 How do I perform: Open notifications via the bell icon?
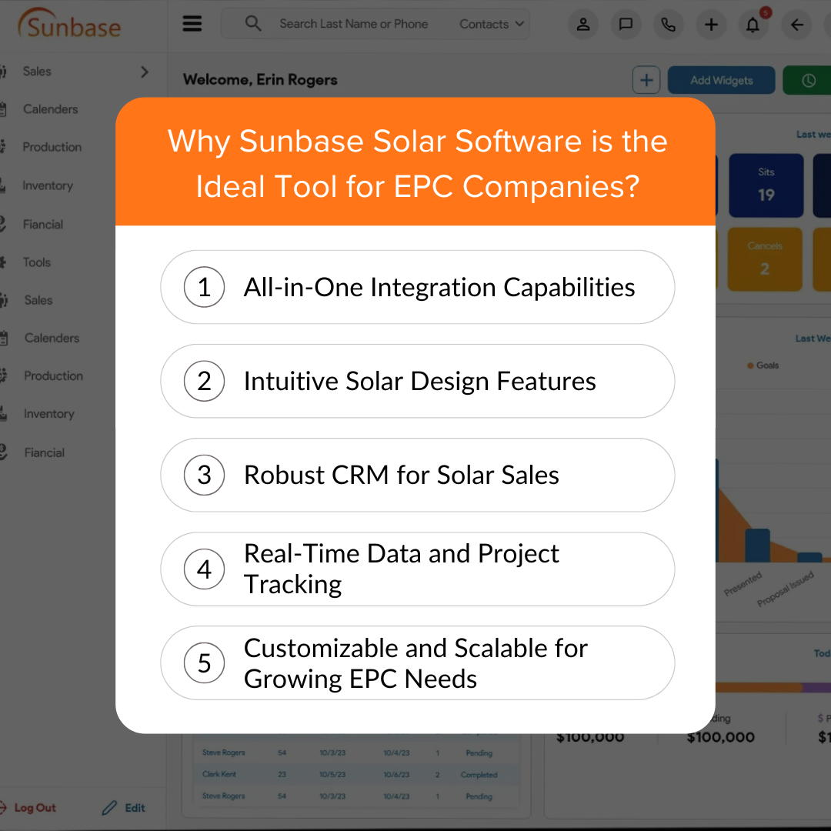pos(753,24)
